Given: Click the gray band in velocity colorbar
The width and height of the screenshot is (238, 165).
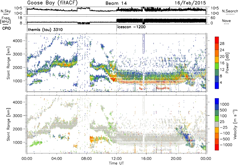Looking at the screenshot, I should [217, 124].
